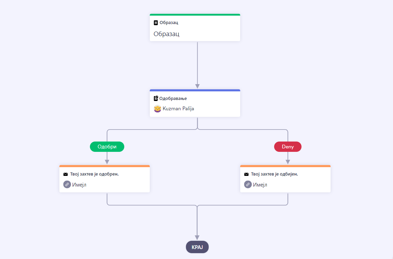
Task: Click the green top bar of the form card
Action: [x=195, y=15]
